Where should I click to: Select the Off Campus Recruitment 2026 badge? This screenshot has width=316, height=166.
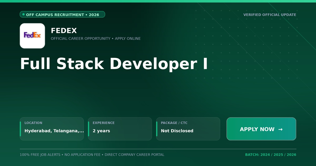pyautogui.click(x=62, y=14)
